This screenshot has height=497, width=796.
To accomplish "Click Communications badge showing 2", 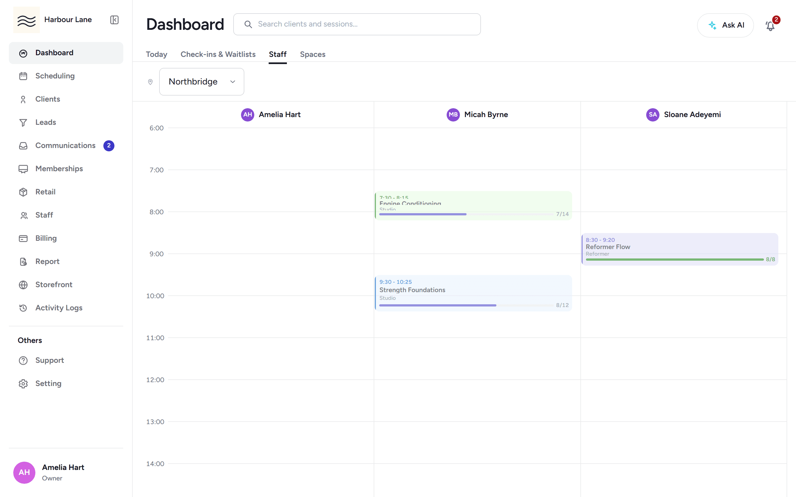I will tap(109, 146).
